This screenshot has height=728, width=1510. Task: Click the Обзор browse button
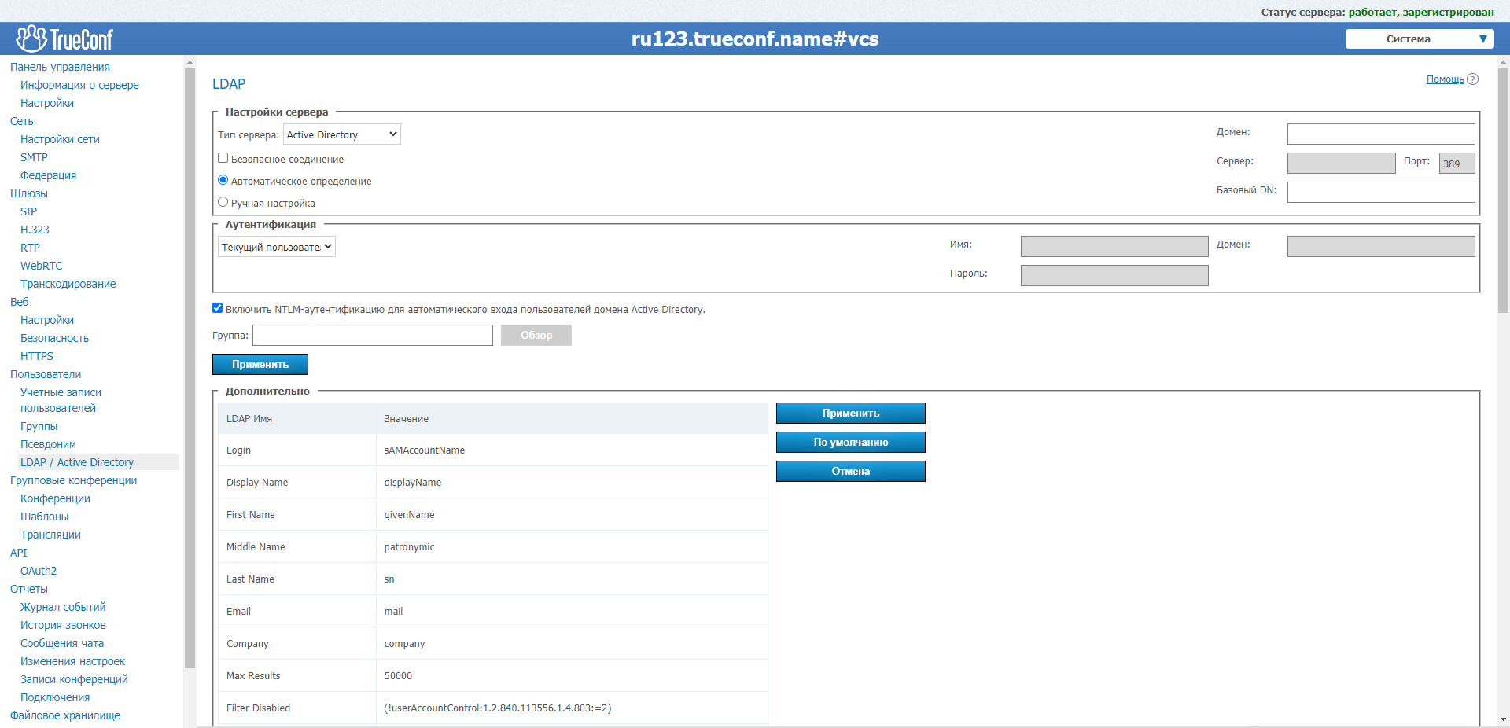(x=536, y=336)
